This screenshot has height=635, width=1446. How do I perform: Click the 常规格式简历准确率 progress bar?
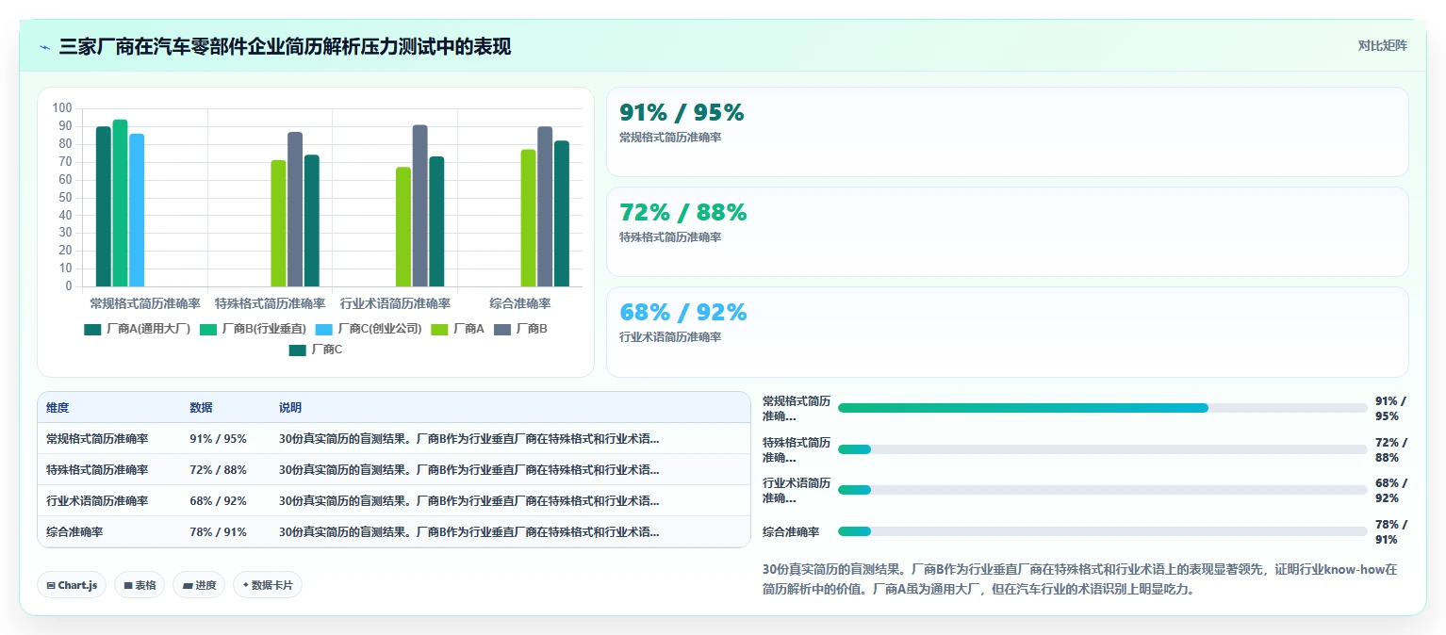click(x=1102, y=408)
